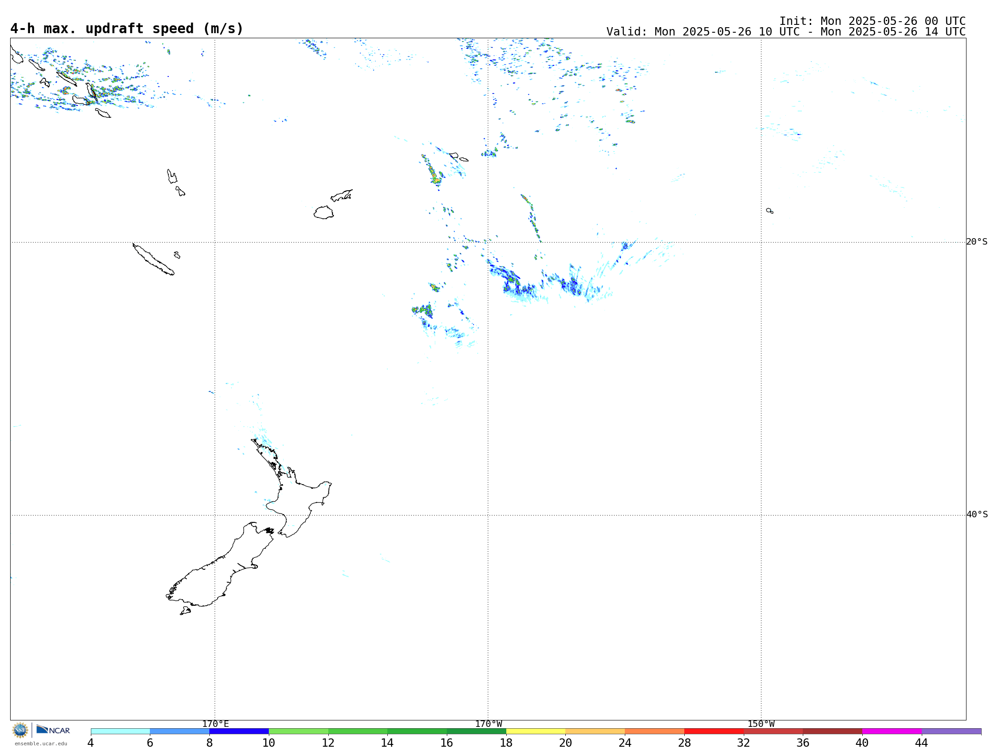Click the colorbar tick label 24
Image resolution: width=996 pixels, height=749 pixels.
point(625,743)
